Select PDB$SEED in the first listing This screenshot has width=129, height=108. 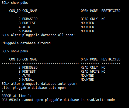[30, 19]
